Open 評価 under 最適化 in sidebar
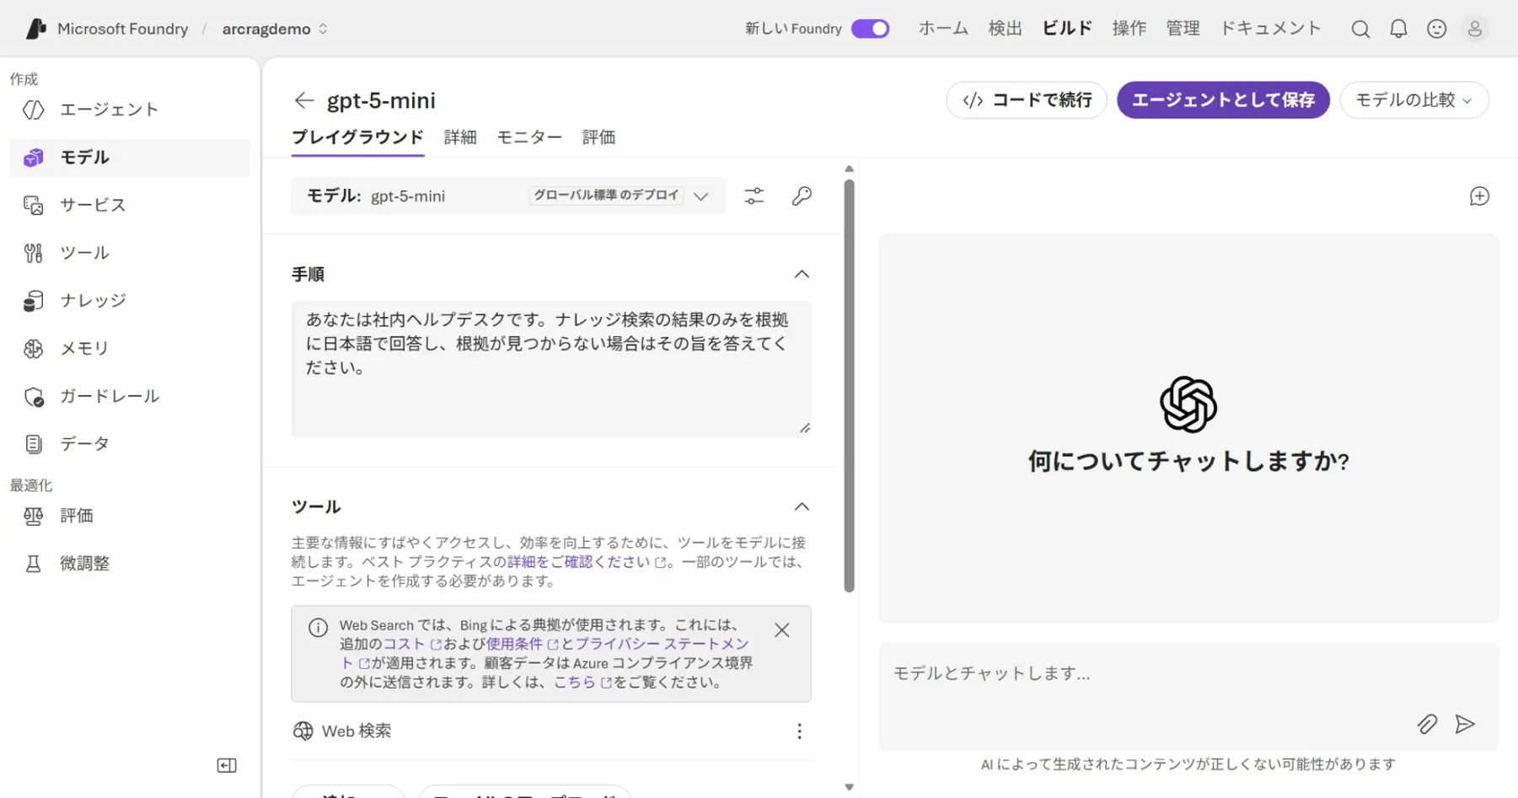The height and width of the screenshot is (798, 1518). click(130, 516)
